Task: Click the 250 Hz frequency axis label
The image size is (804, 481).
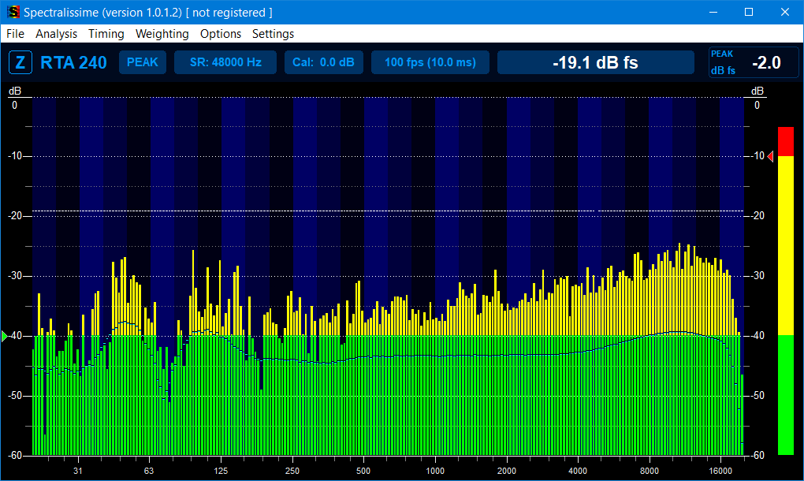Action: pyautogui.click(x=292, y=471)
